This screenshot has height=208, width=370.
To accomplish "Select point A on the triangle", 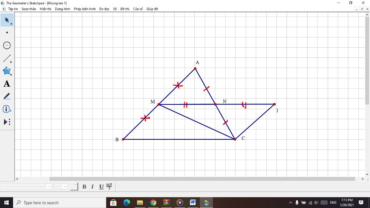I will tap(195, 68).
